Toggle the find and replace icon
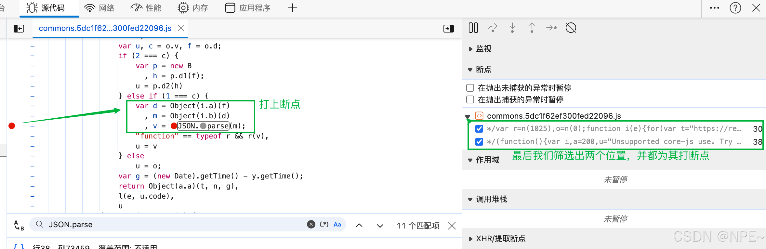 point(19,225)
